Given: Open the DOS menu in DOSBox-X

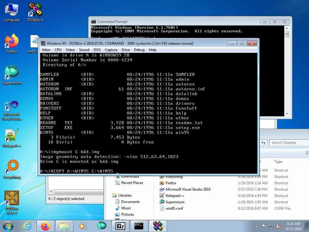Looking at the screenshot, I should click(97, 50).
